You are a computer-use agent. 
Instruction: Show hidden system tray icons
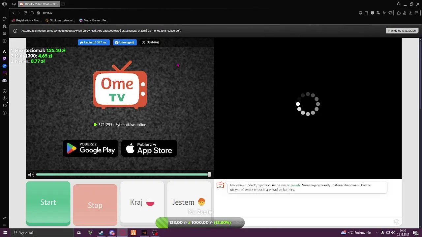(377, 233)
